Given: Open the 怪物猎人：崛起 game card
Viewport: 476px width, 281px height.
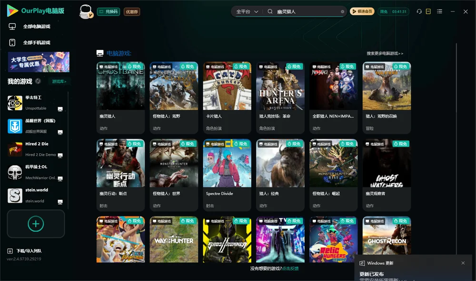Looking at the screenshot, I should [x=333, y=175].
